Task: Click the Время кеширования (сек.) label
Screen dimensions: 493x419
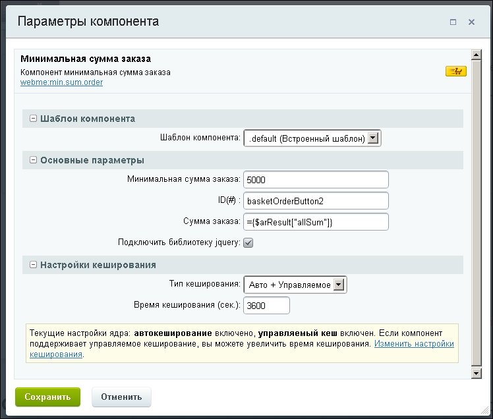Action: (x=187, y=305)
